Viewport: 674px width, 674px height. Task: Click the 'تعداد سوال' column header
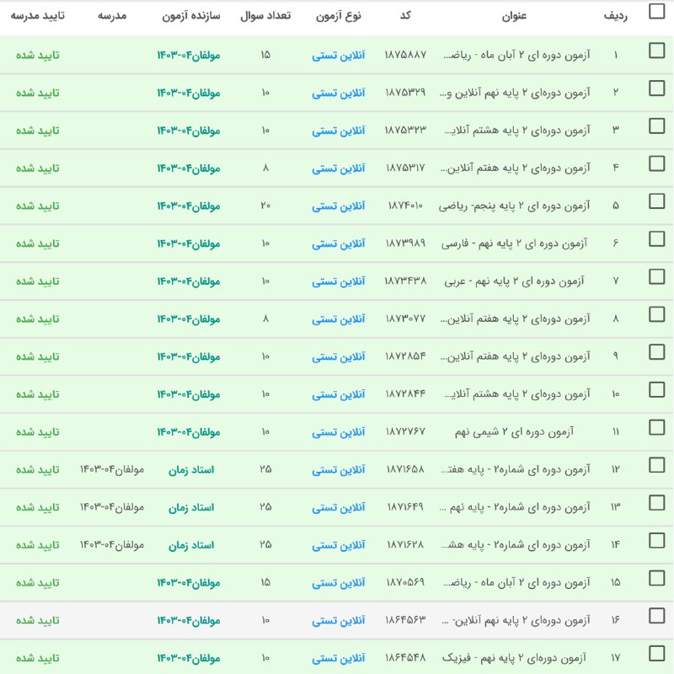tap(265, 16)
